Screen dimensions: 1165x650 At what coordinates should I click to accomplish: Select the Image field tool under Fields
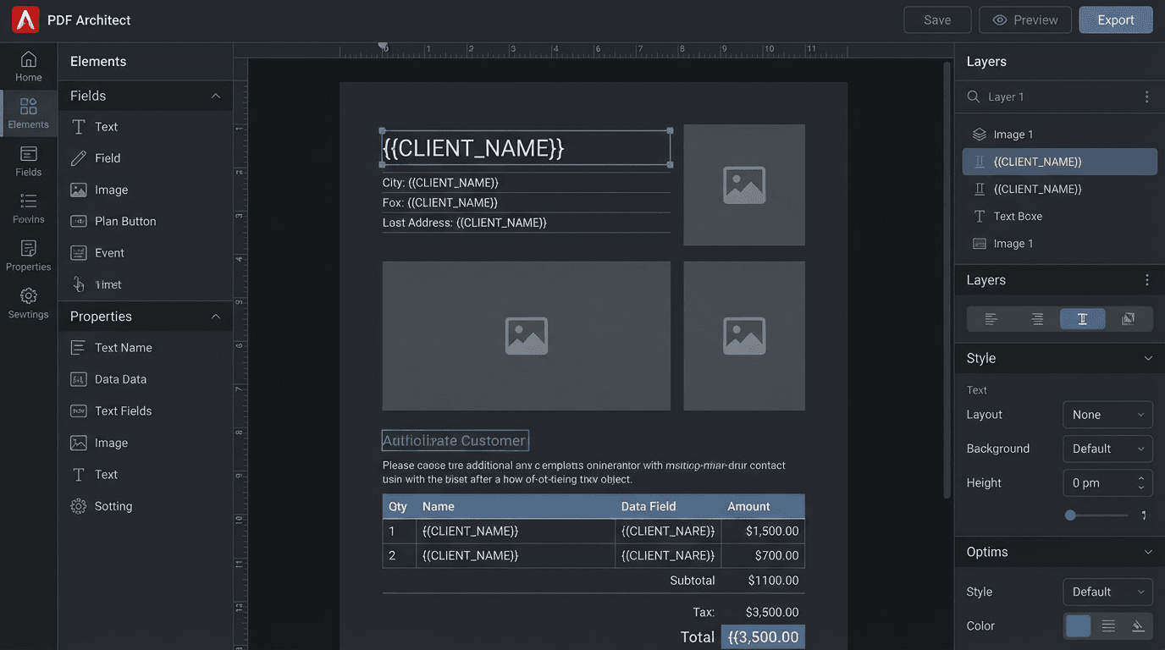(x=111, y=189)
